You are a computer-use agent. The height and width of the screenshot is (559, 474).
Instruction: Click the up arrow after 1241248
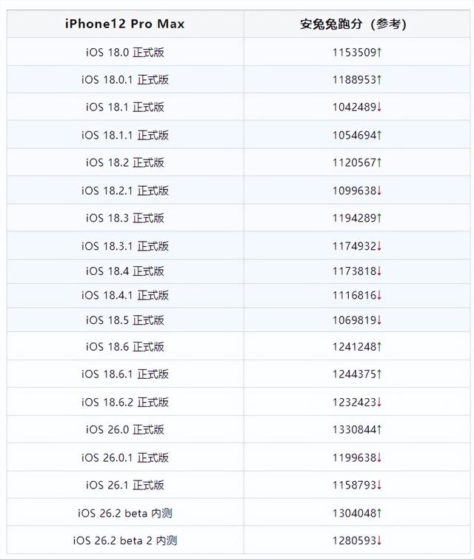click(x=379, y=346)
